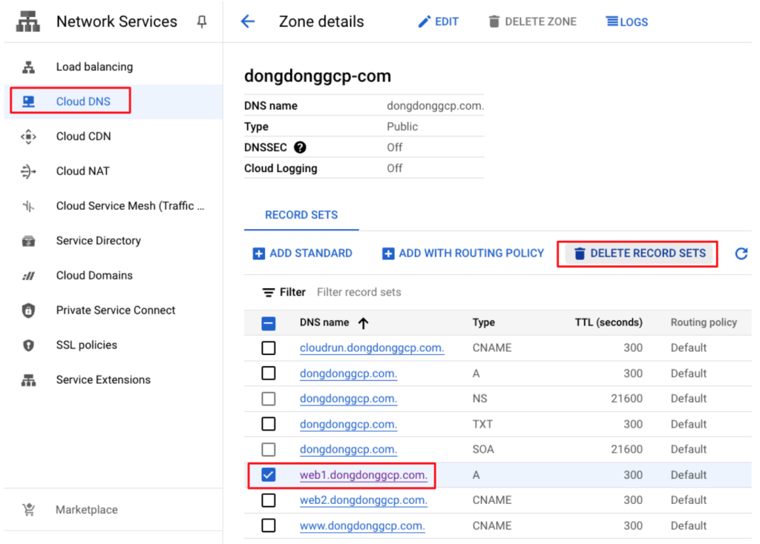The width and height of the screenshot is (760, 544).
Task: Click the Marketplace cart icon
Action: (29, 510)
